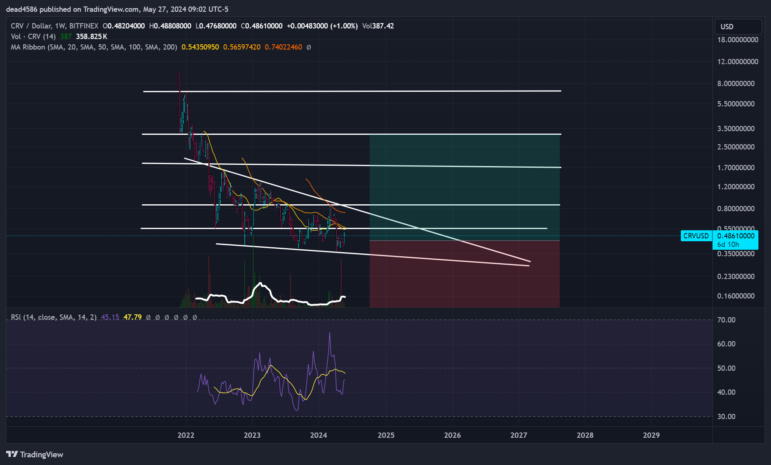Select the CRVUSD price label tag
Screen dimensions: 771x465
[x=696, y=236]
